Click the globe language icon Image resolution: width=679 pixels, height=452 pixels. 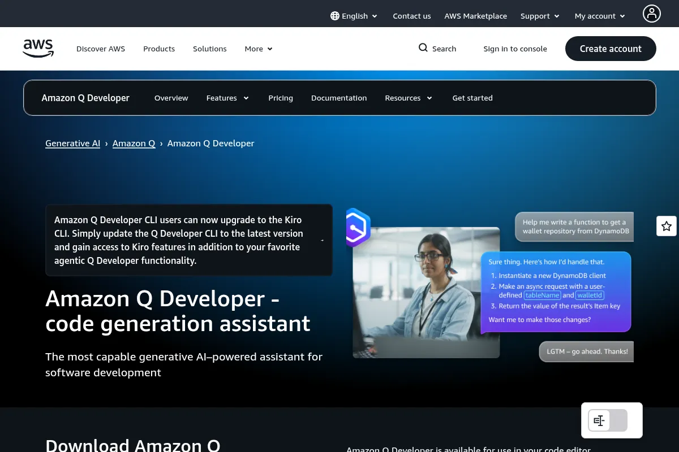tap(335, 16)
